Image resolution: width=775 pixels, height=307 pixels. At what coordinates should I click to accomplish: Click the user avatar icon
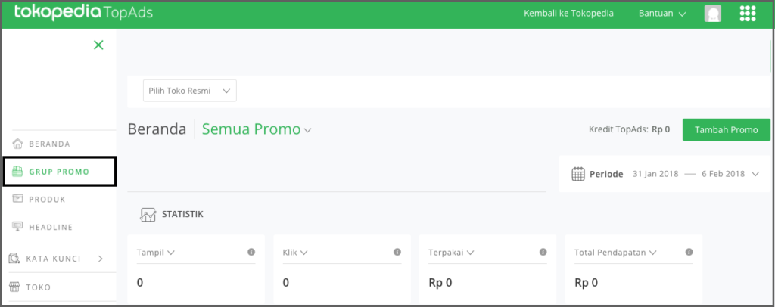[x=713, y=14]
